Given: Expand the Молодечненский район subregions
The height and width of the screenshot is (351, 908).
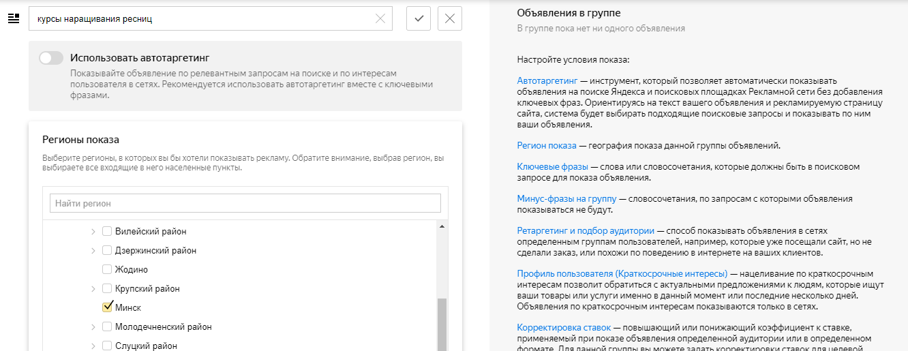Looking at the screenshot, I should click(x=93, y=327).
